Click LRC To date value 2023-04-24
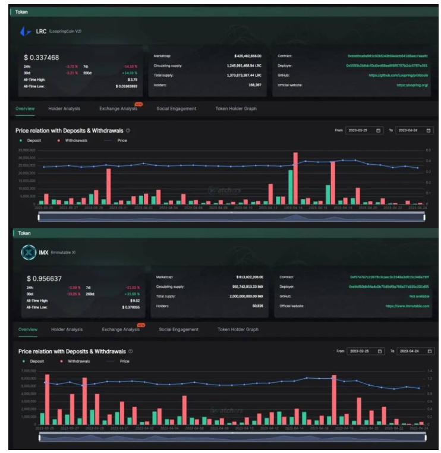Viewport: 441px width, 453px height. (x=408, y=131)
